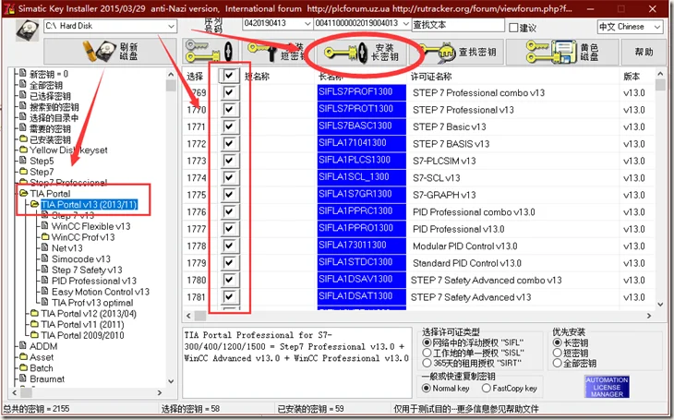Click the two-keys toolbar button
Image resolution: width=674 pixels, height=420 pixels.
[210, 52]
